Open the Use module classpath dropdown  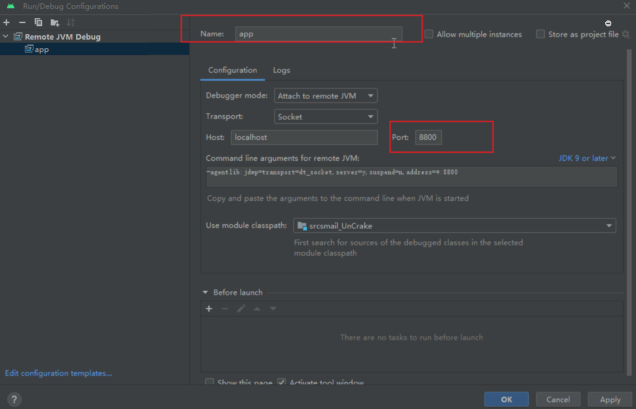point(454,226)
